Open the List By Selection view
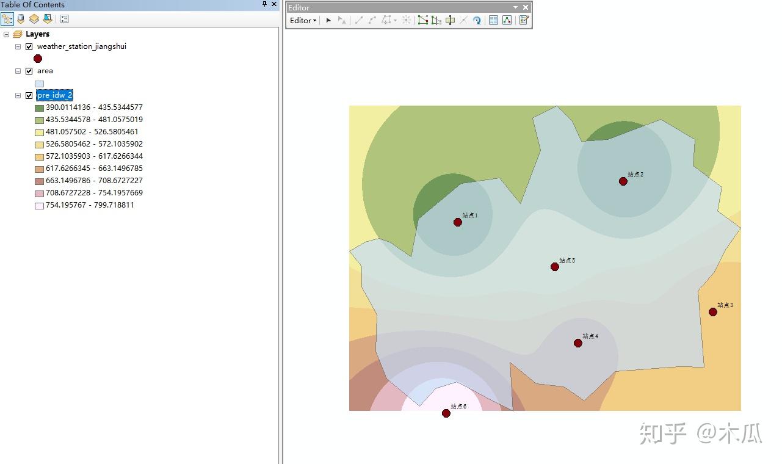This screenshot has height=464, width=782. (x=48, y=19)
